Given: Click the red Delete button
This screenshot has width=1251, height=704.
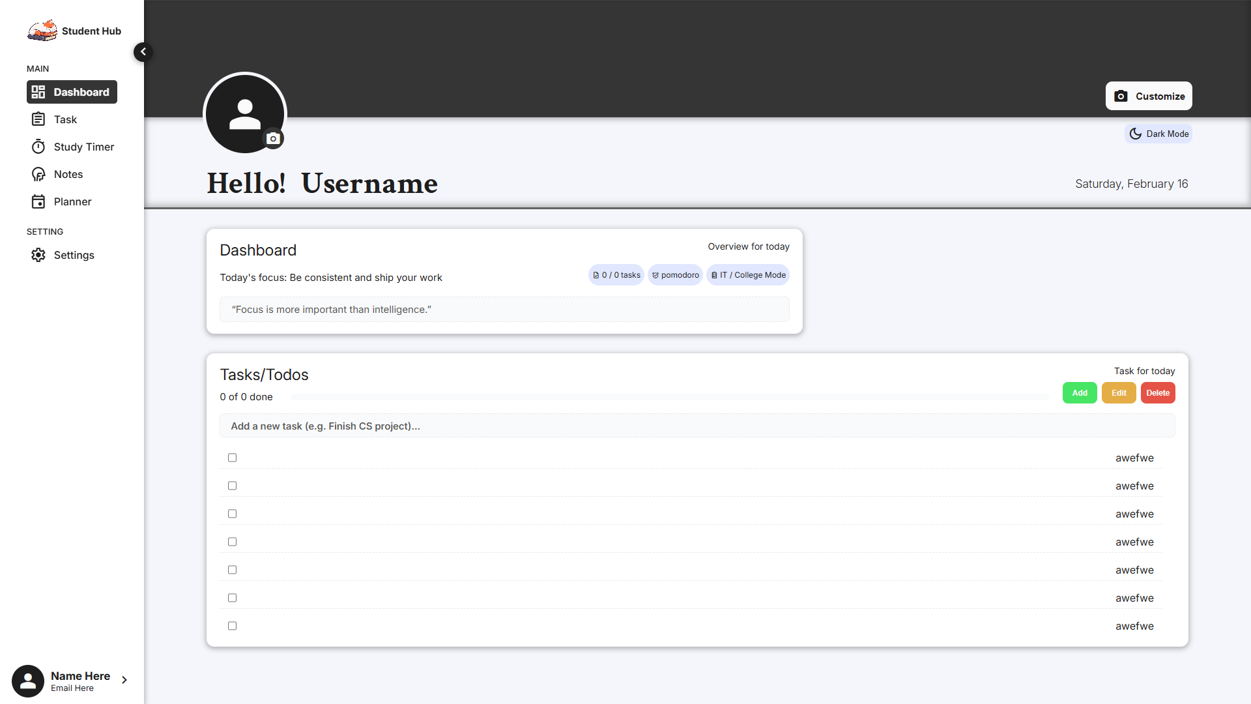Looking at the screenshot, I should 1157,393.
